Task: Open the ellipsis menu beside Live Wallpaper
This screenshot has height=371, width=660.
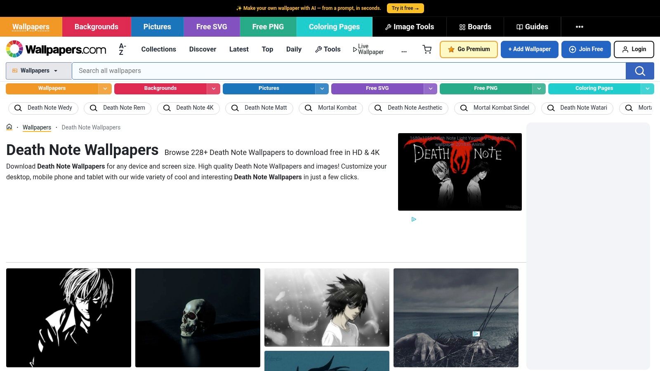Action: point(404,52)
